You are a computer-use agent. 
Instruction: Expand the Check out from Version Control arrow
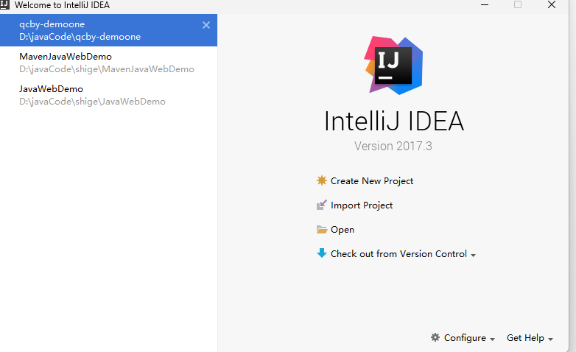pyautogui.click(x=473, y=255)
